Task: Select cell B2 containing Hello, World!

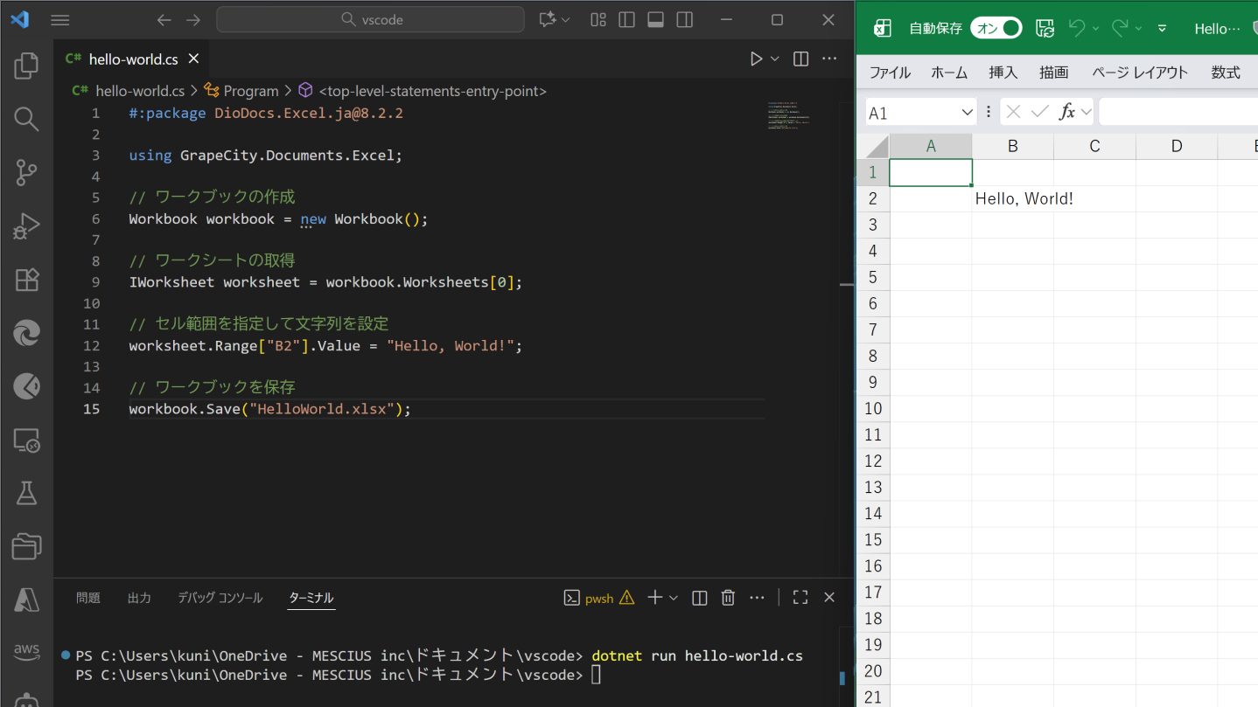Action: (1012, 198)
